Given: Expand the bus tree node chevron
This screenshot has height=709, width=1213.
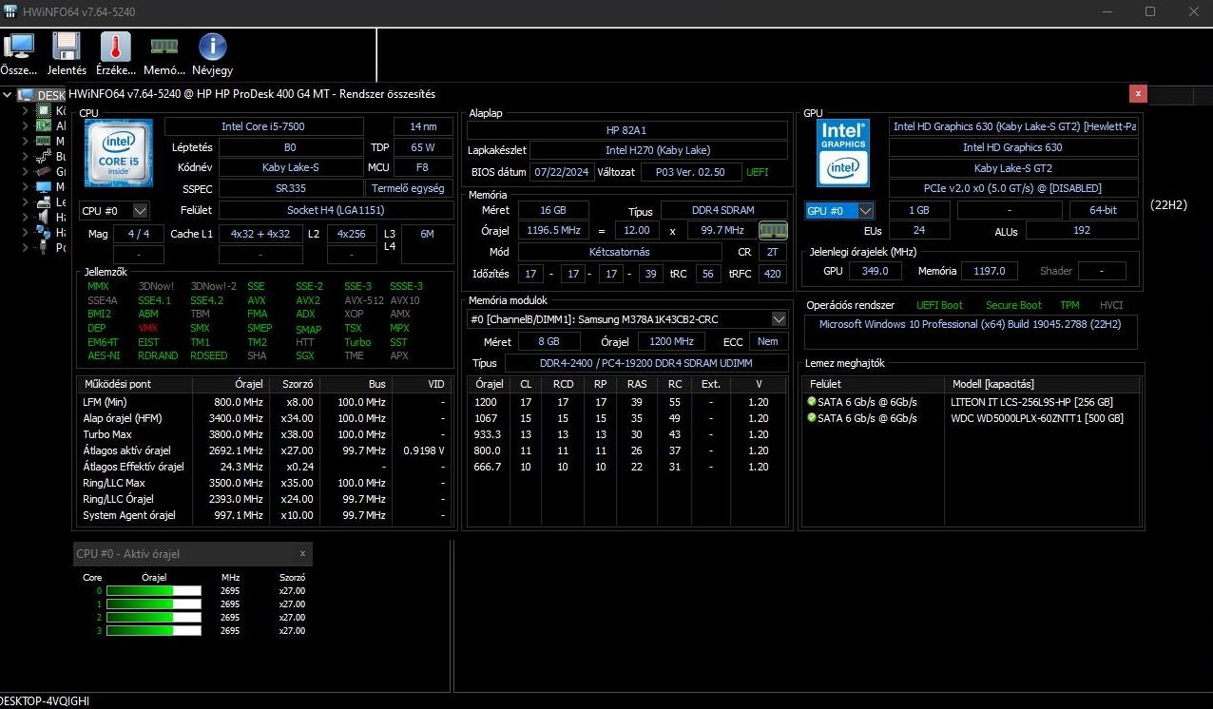Looking at the screenshot, I should [27, 156].
